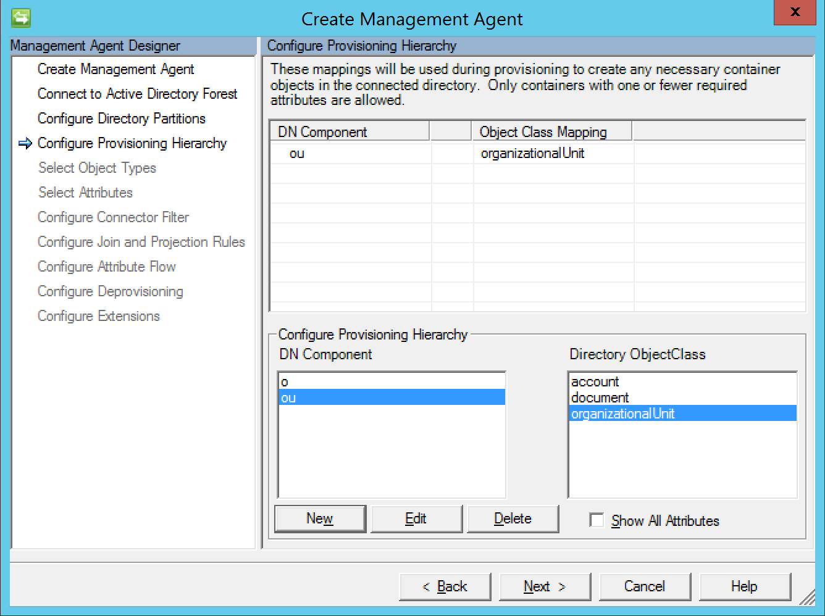Cancel the management agent creation

[x=645, y=586]
